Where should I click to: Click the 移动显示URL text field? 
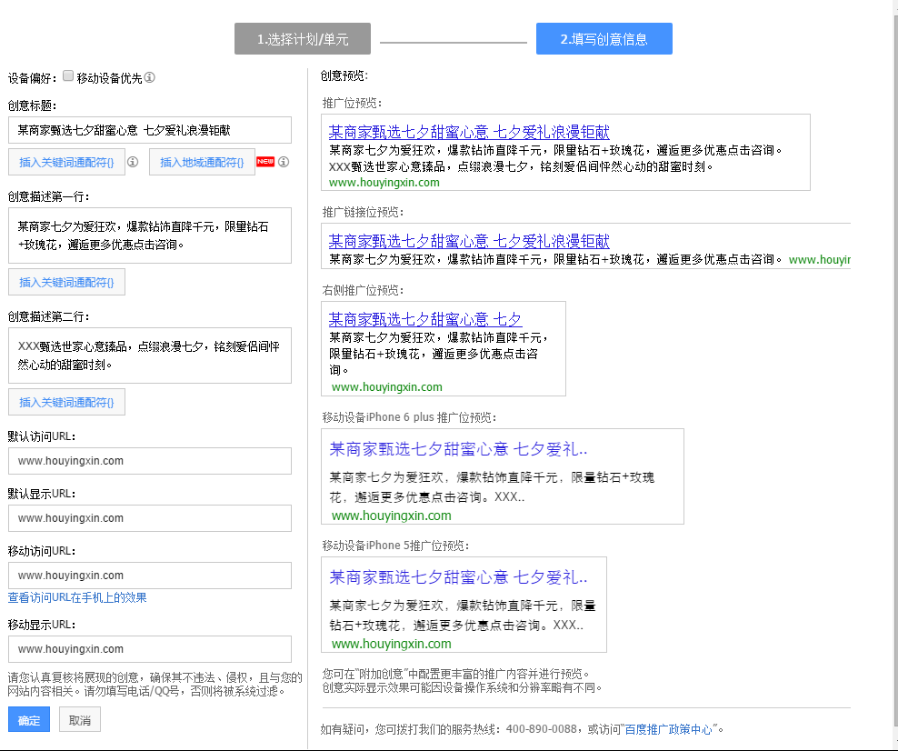[150, 649]
